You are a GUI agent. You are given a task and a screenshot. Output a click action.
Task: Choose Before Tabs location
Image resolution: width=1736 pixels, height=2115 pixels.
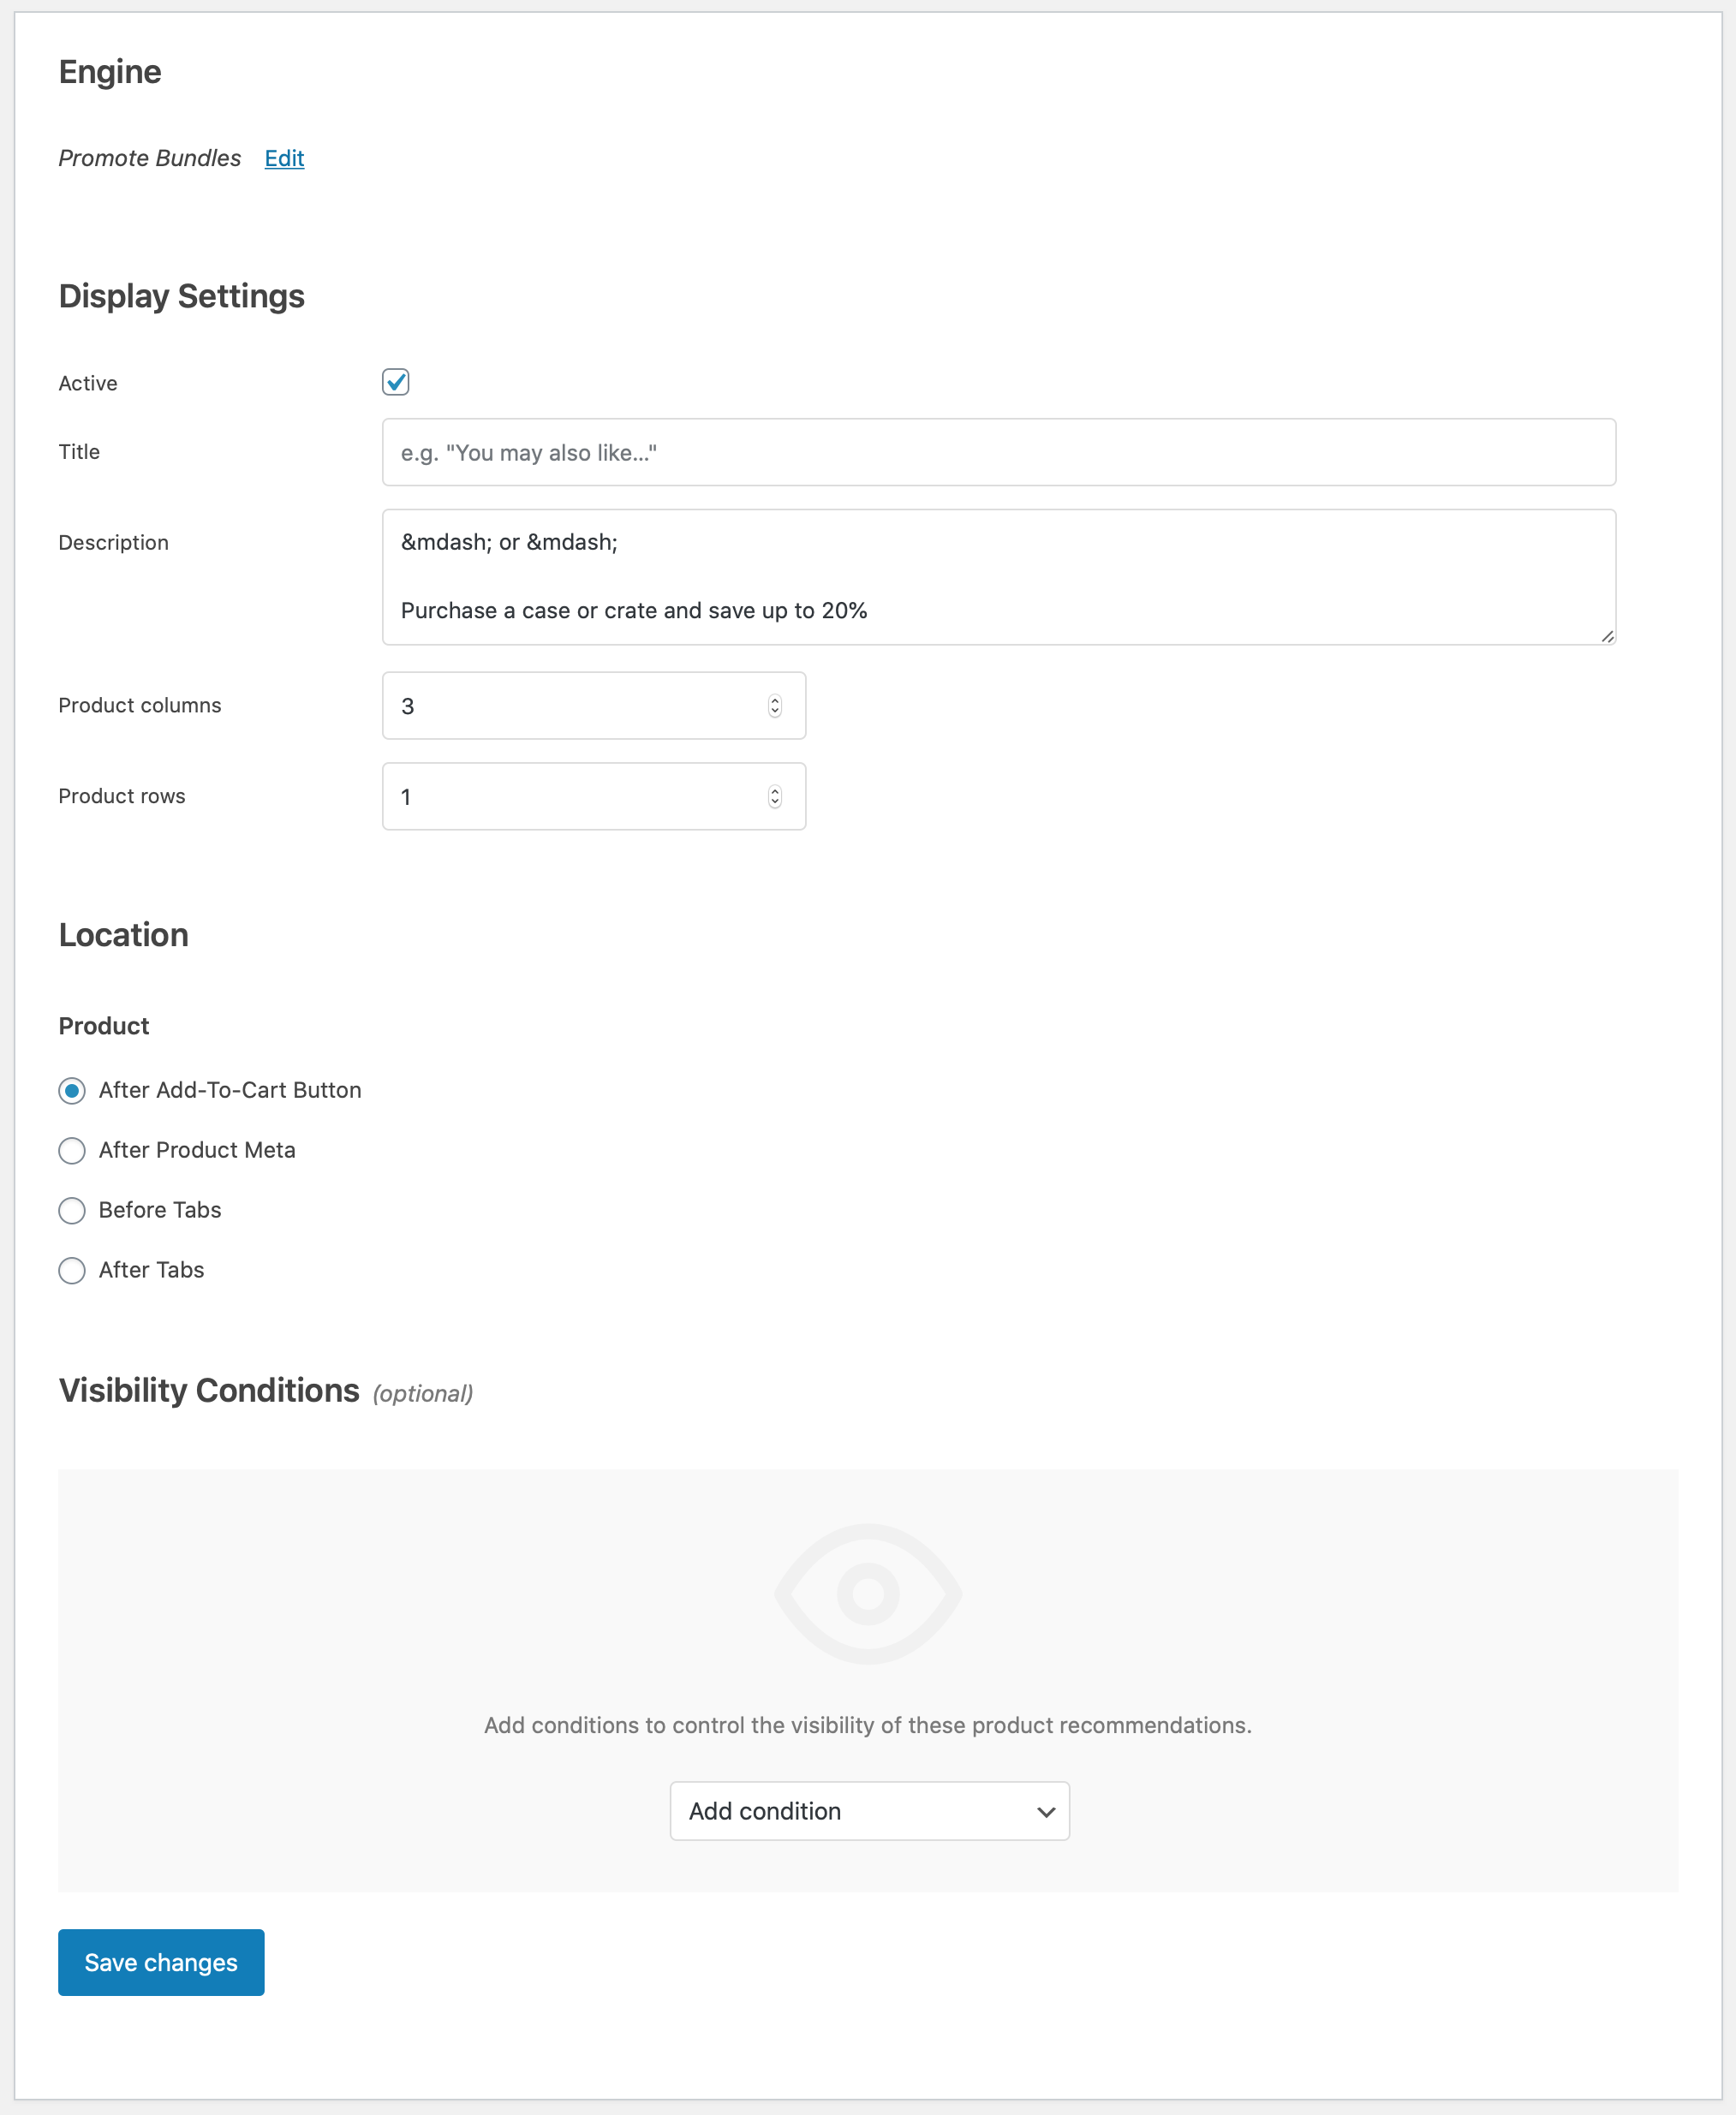point(72,1211)
